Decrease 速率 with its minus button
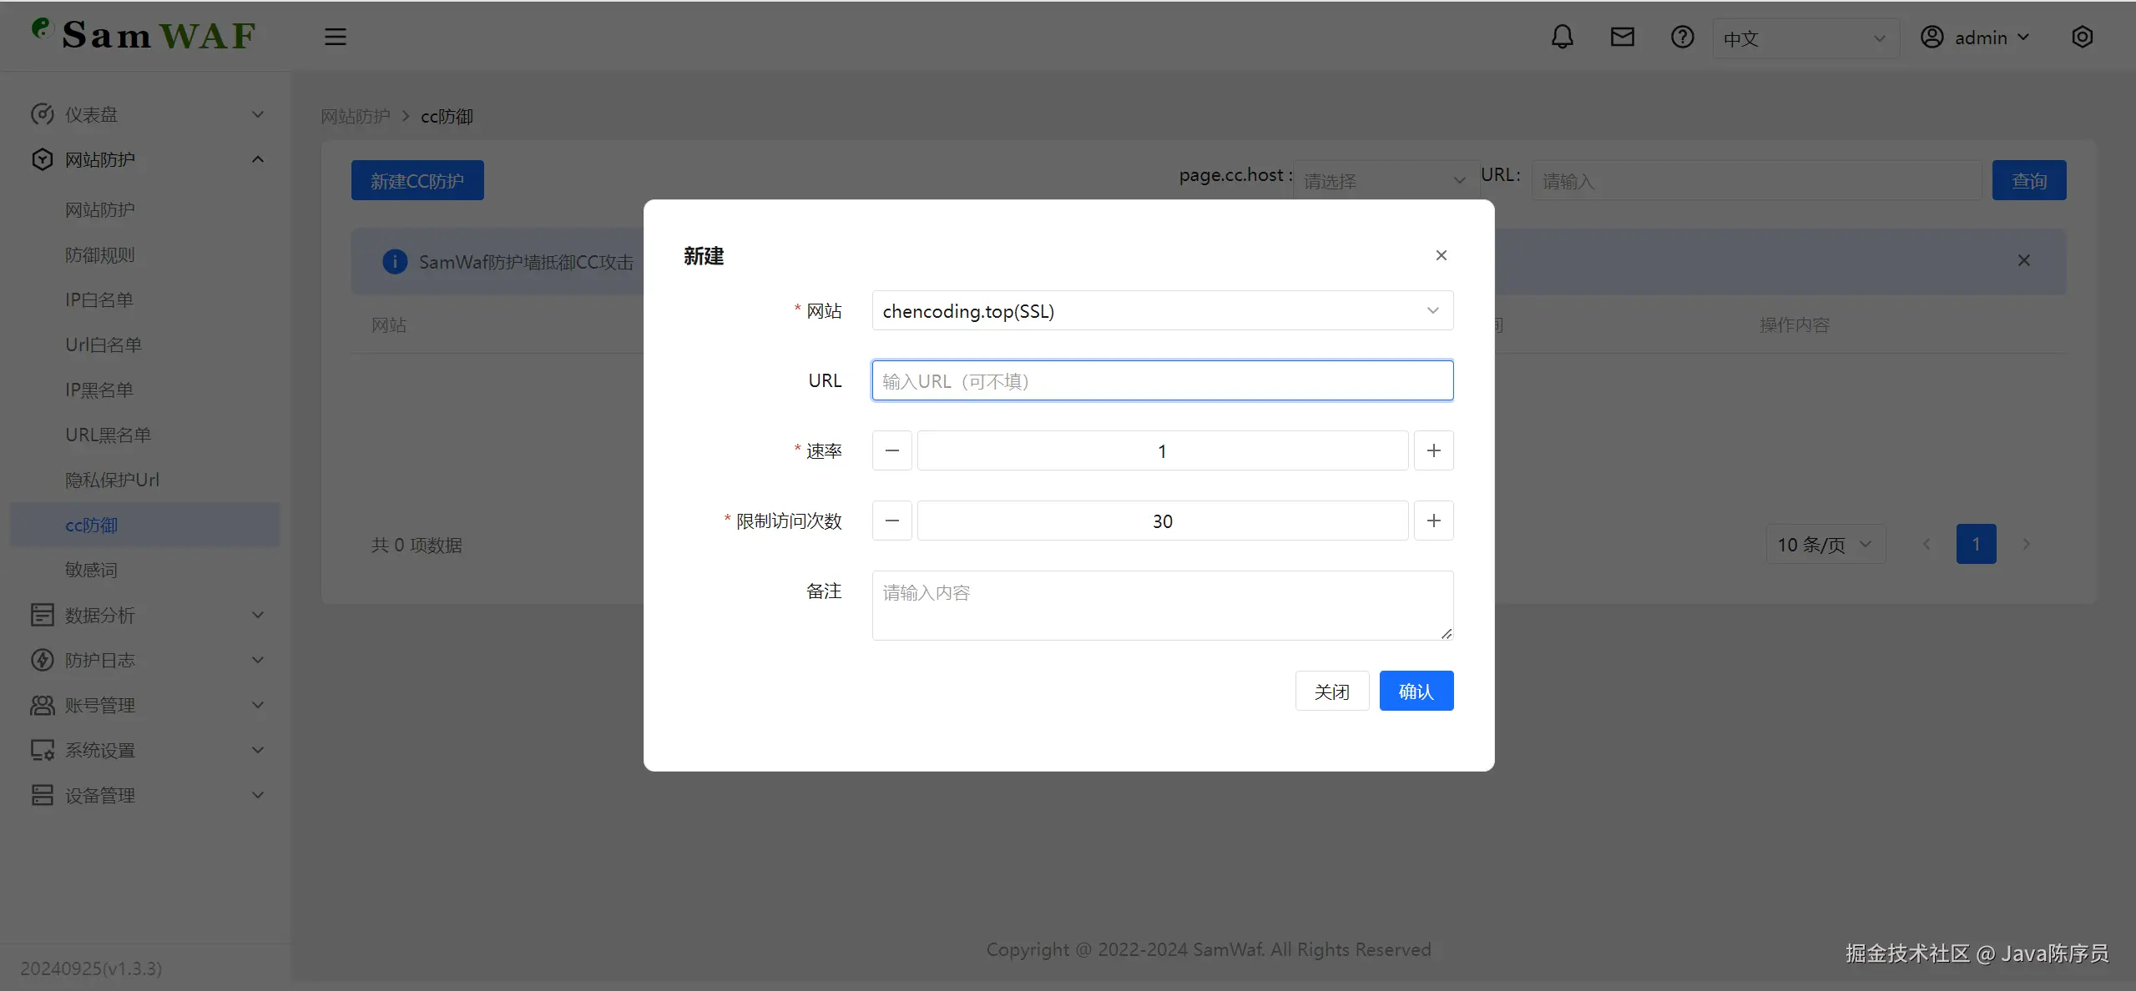Screen dimensions: 2136x991 (891, 451)
